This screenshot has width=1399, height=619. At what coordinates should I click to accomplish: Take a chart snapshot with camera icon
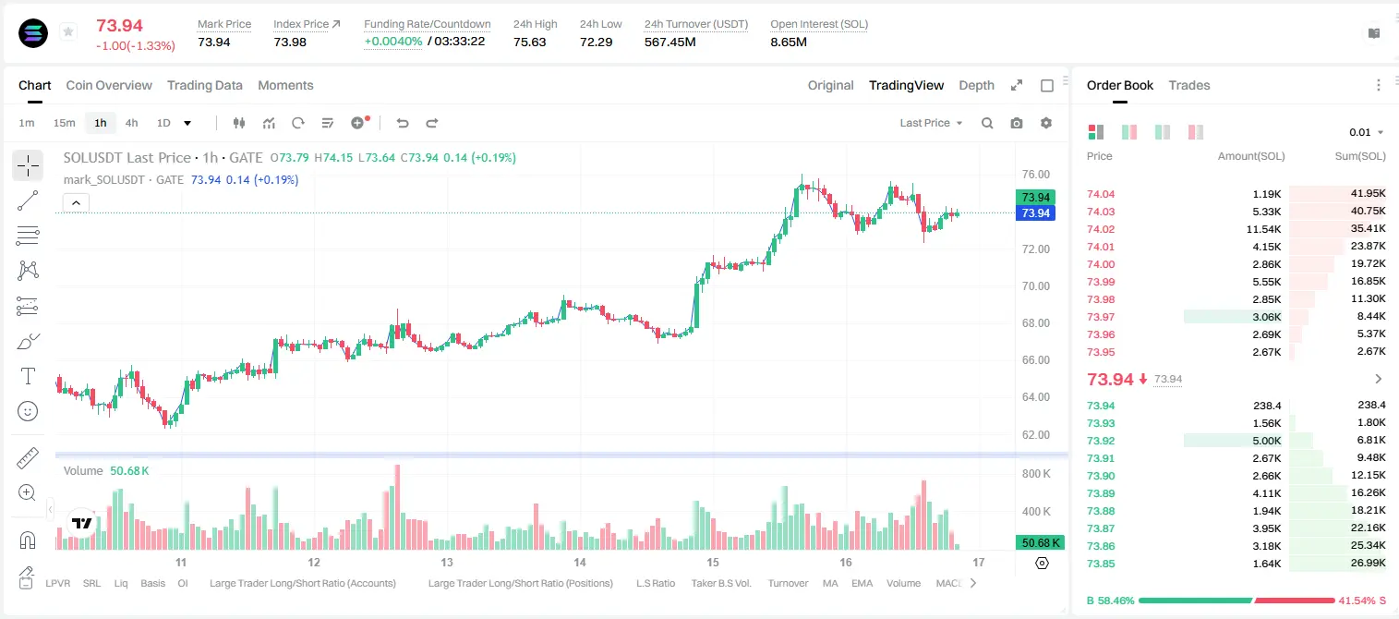1017,123
